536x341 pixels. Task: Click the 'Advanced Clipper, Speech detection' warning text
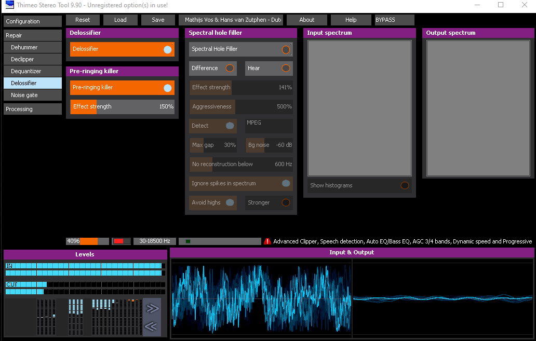[x=403, y=241]
